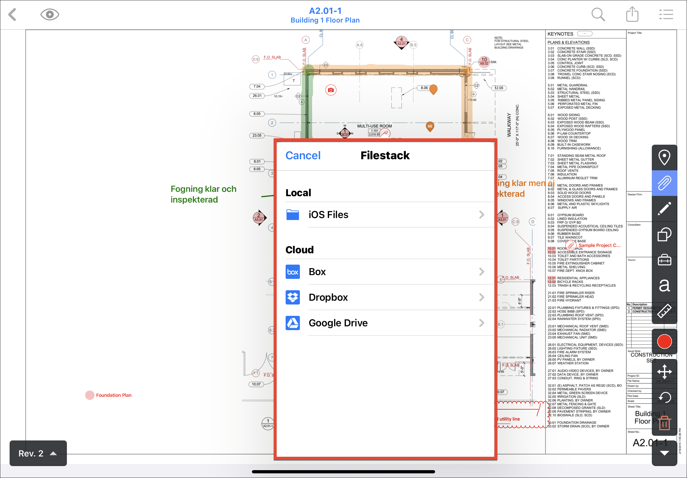This screenshot has width=687, height=478.
Task: Tap chevron on Box row
Action: [481, 272]
